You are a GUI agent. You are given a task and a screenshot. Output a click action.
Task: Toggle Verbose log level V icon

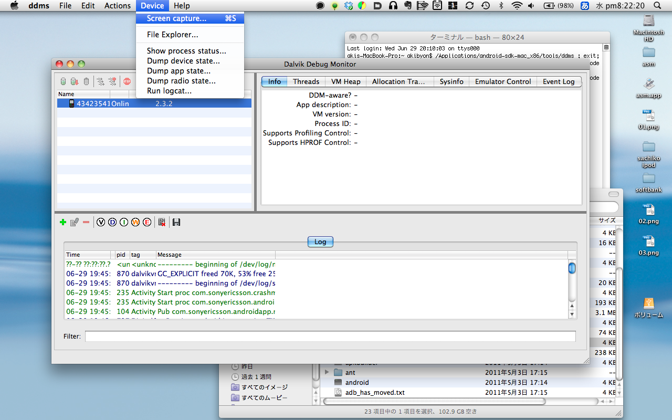[x=101, y=223]
